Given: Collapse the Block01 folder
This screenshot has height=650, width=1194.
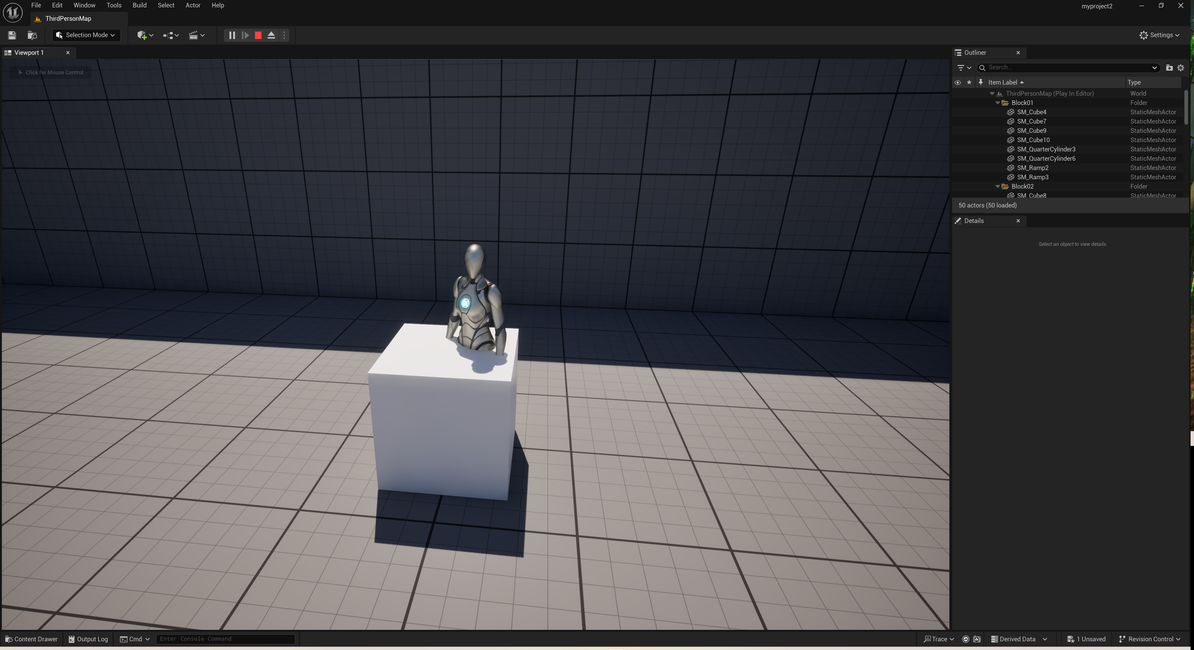Looking at the screenshot, I should [x=997, y=103].
